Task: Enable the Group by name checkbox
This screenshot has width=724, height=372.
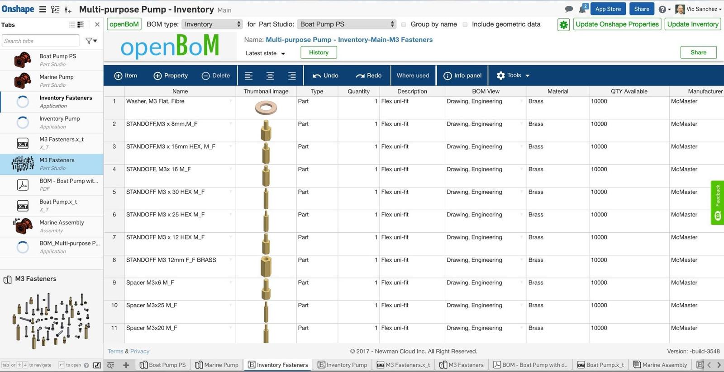Action: coord(404,24)
